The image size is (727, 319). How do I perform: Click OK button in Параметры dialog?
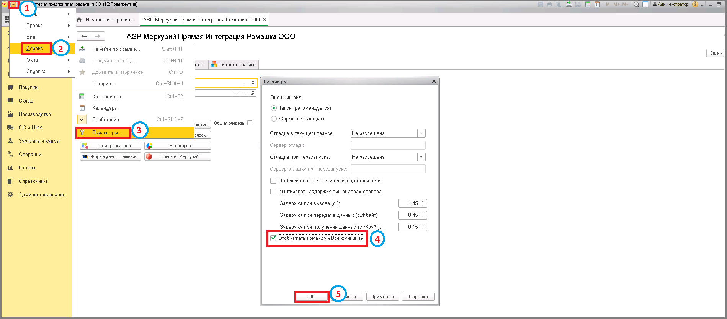(x=312, y=296)
